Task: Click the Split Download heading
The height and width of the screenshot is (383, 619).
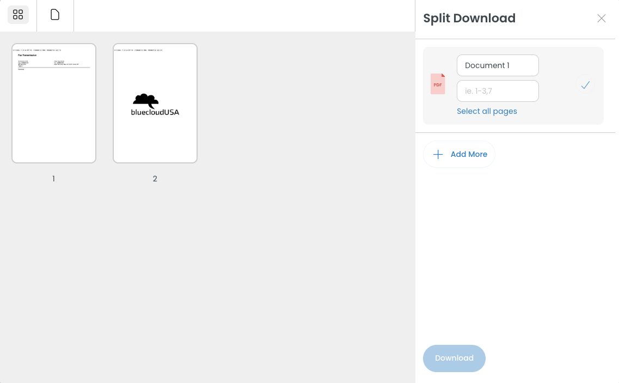Action: click(x=469, y=19)
